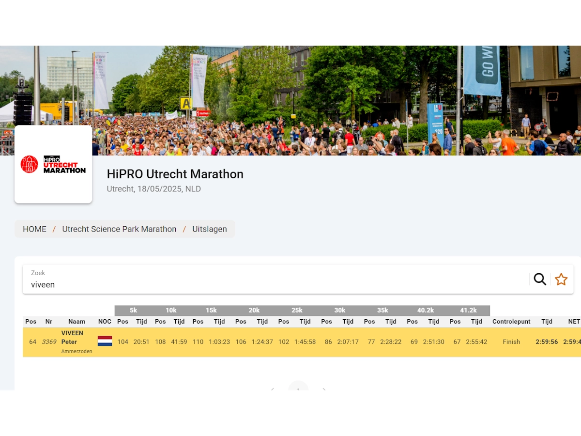The image size is (581, 436).
Task: Click the magnifying glass search icon
Action: point(540,279)
